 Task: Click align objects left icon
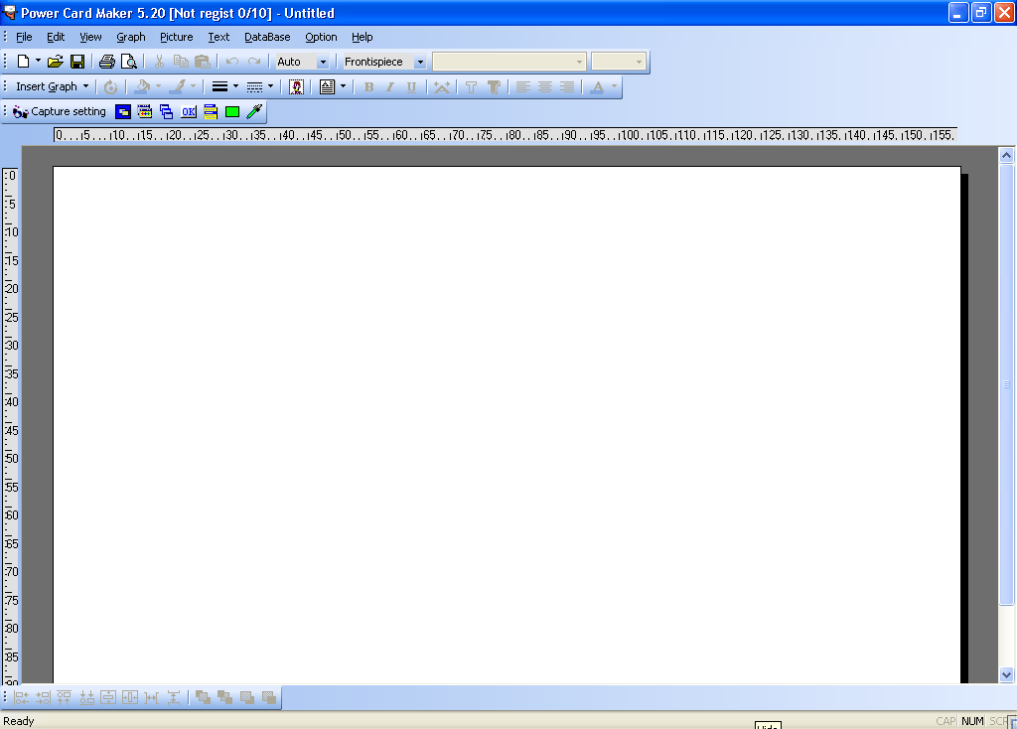(22, 698)
